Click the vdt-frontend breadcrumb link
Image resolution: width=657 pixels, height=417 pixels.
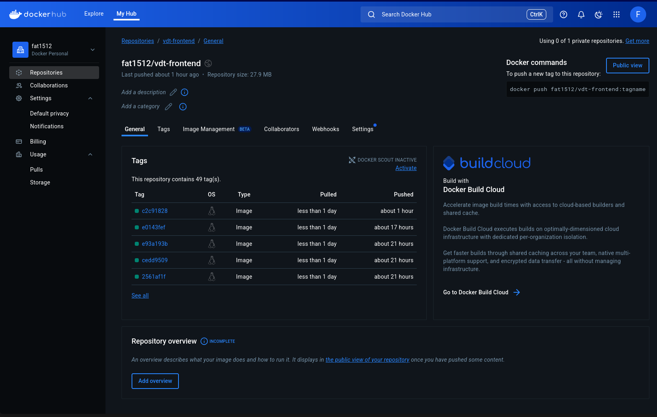[178, 41]
